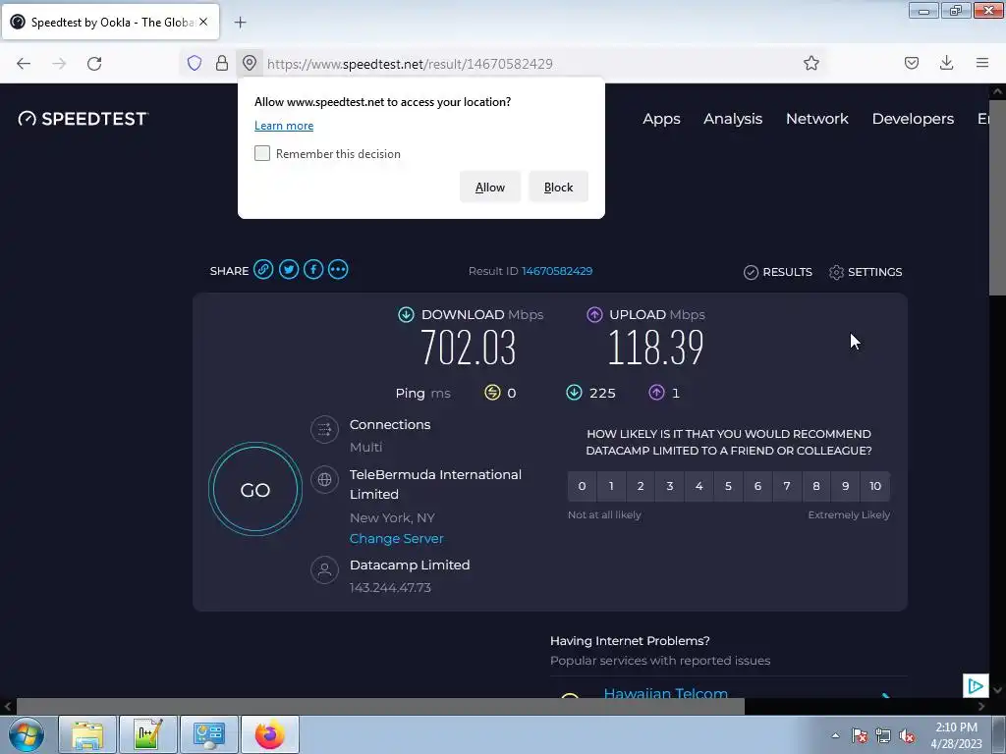
Task: Click the server globe icon
Action: 324,479
